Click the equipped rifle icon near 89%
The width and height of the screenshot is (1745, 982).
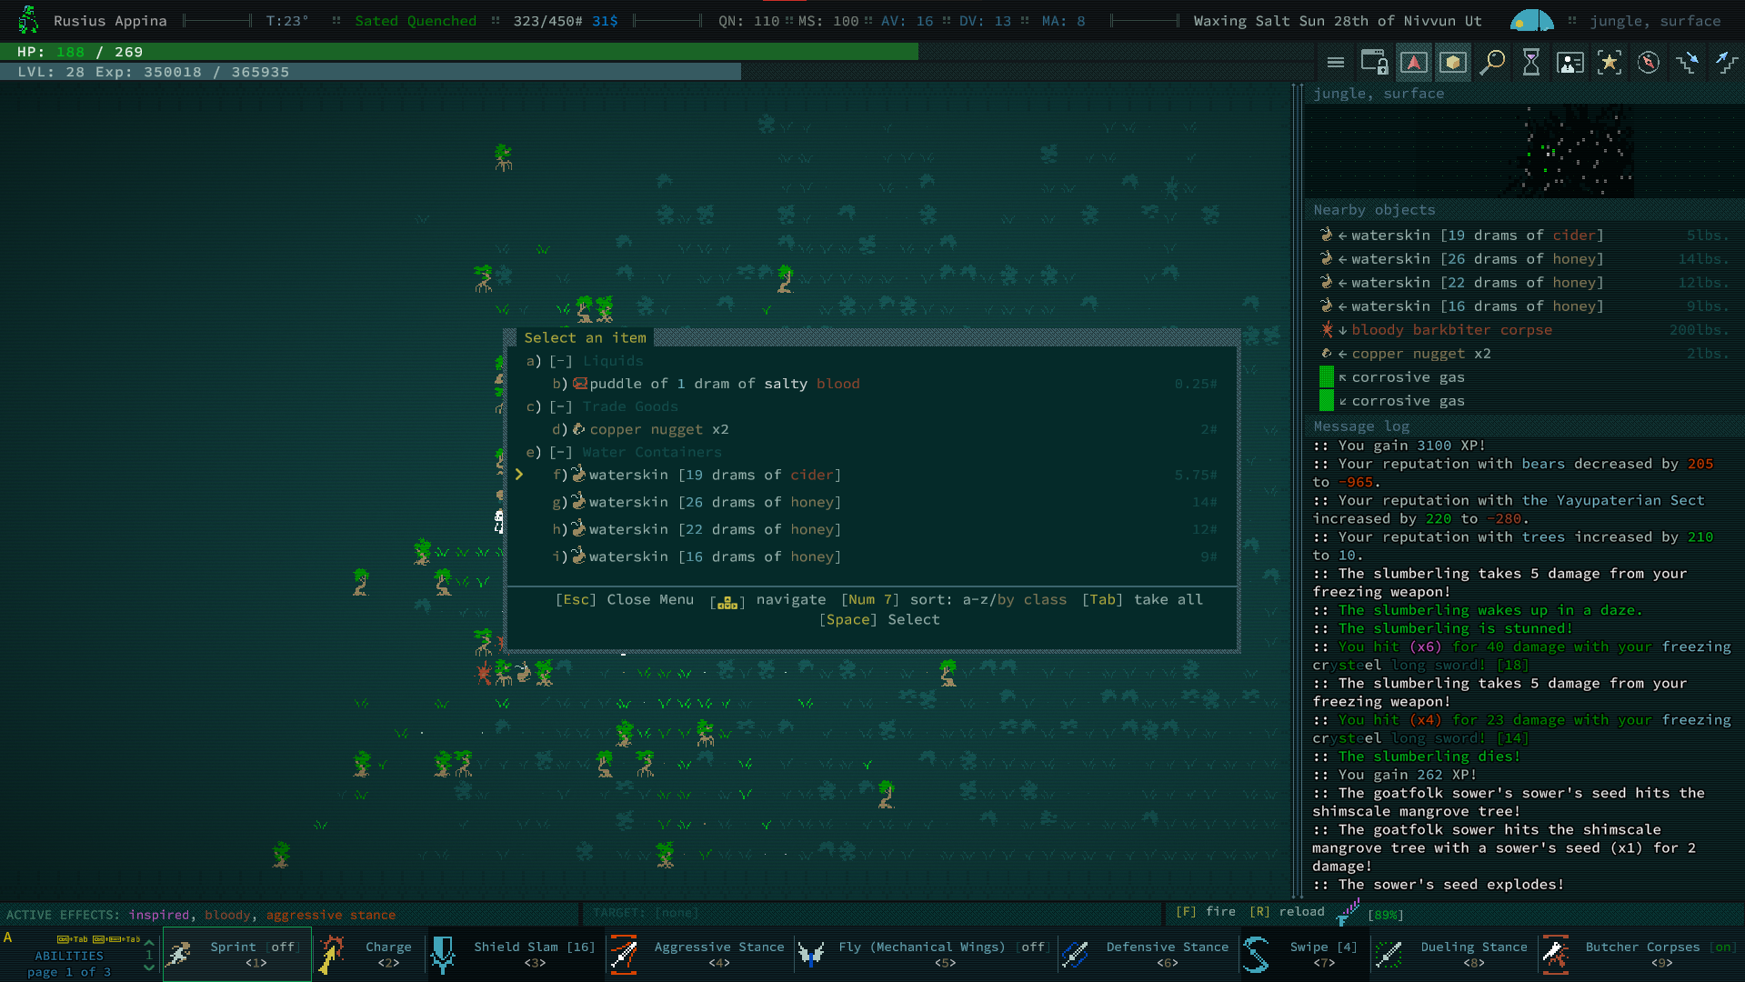click(x=1348, y=911)
